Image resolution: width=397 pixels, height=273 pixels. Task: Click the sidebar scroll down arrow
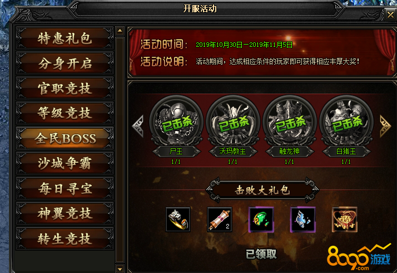120,269
